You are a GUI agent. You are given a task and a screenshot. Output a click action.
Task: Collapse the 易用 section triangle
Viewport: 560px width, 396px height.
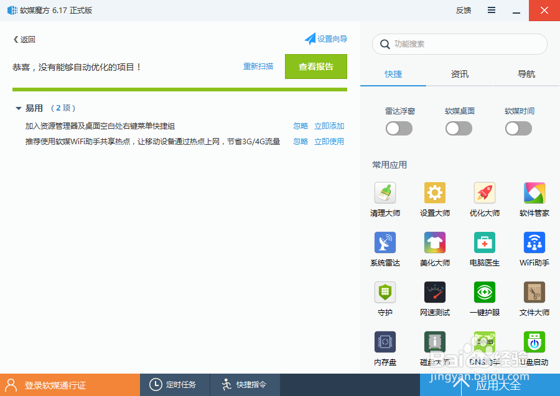[19, 108]
